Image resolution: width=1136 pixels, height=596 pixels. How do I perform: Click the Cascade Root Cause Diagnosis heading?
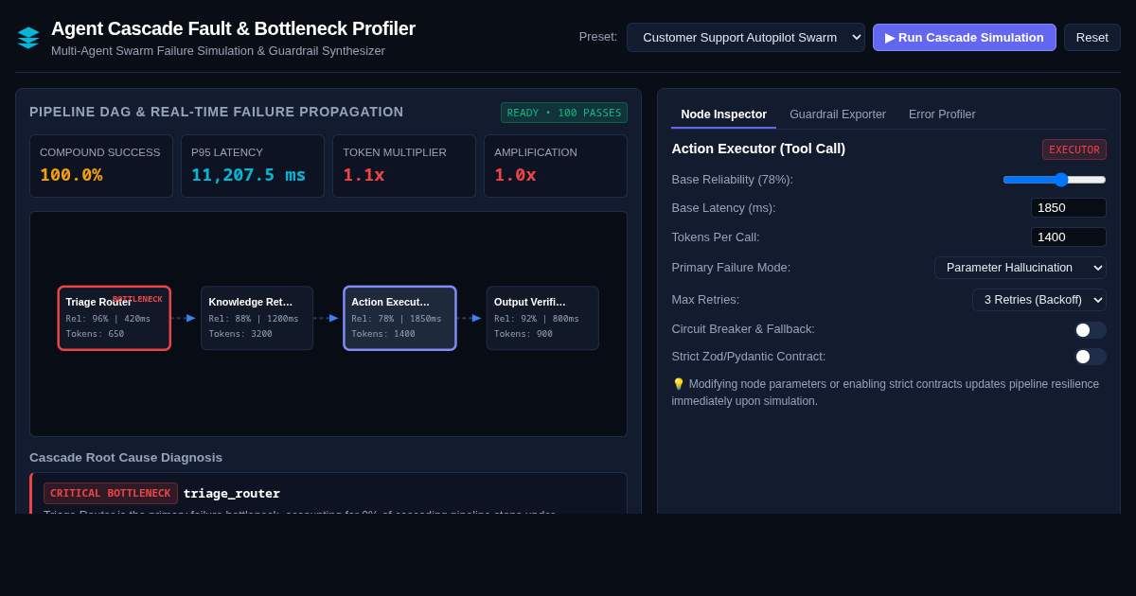point(126,458)
